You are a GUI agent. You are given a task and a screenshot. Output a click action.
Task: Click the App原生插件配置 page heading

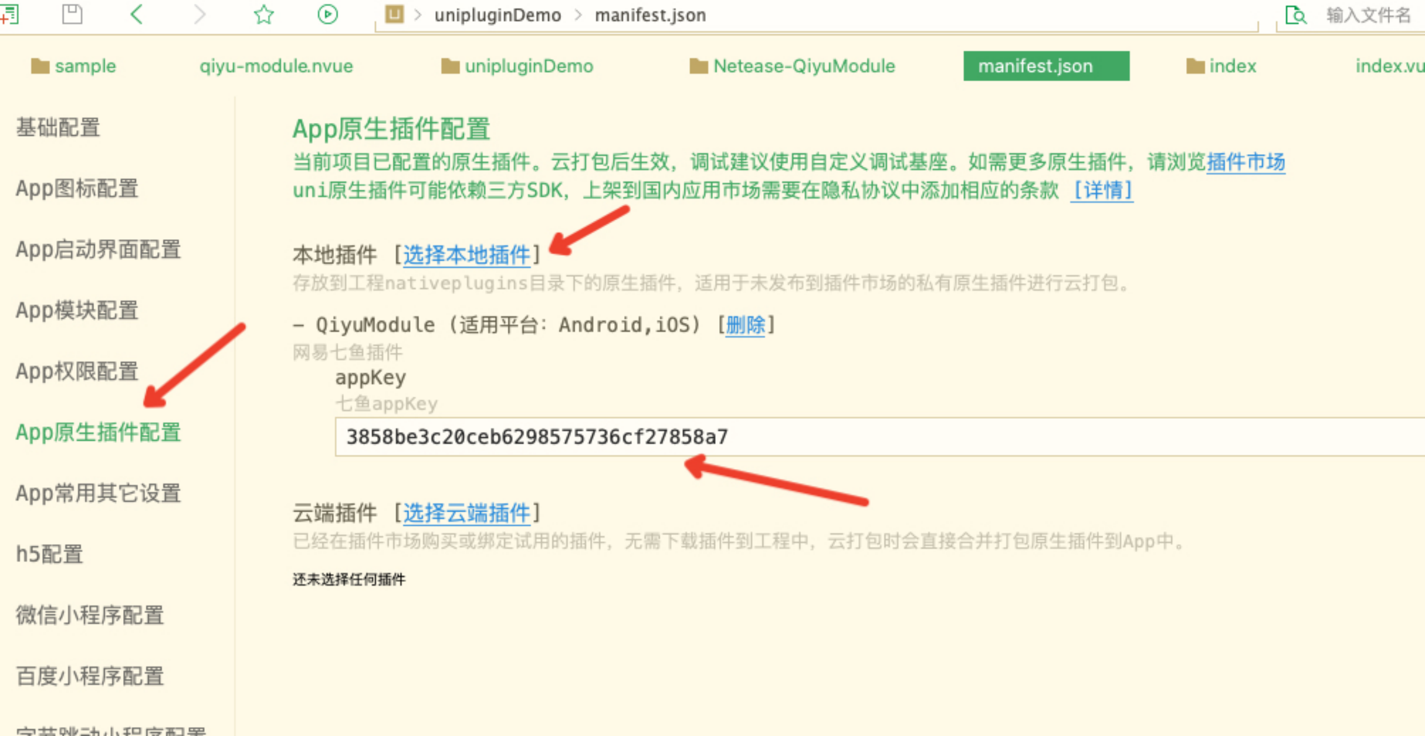(x=391, y=129)
